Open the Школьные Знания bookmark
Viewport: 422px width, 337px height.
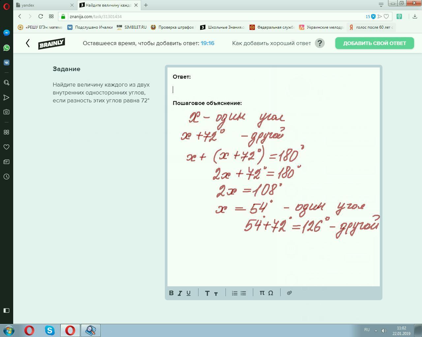(x=223, y=27)
